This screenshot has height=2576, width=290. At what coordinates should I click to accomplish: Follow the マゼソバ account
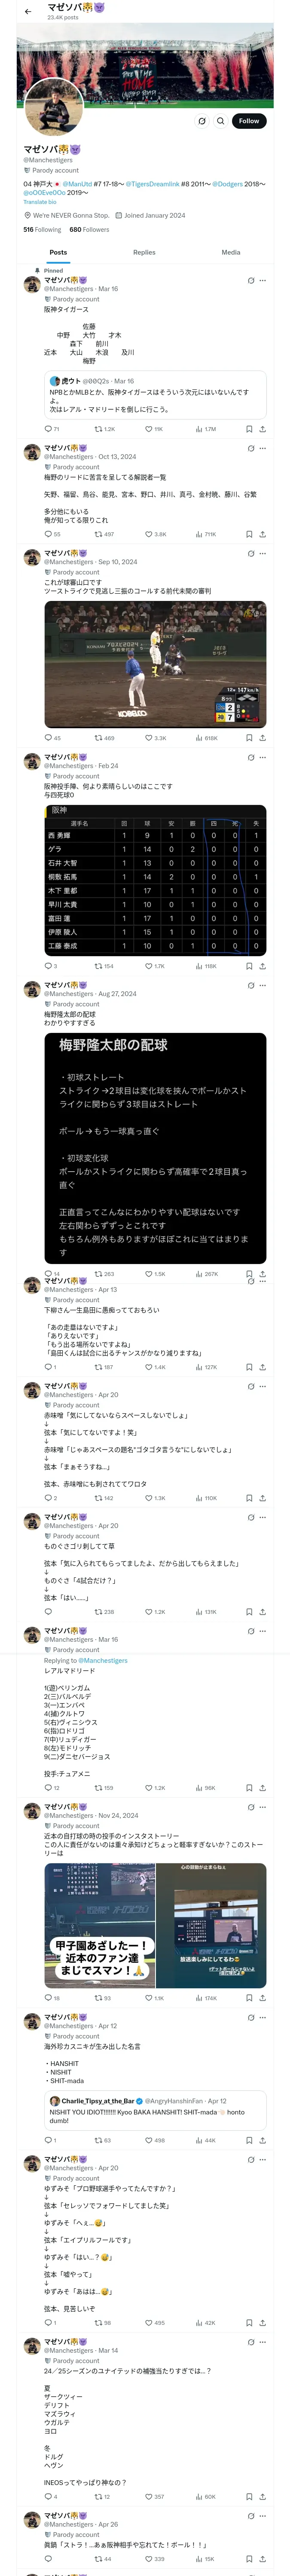248,121
